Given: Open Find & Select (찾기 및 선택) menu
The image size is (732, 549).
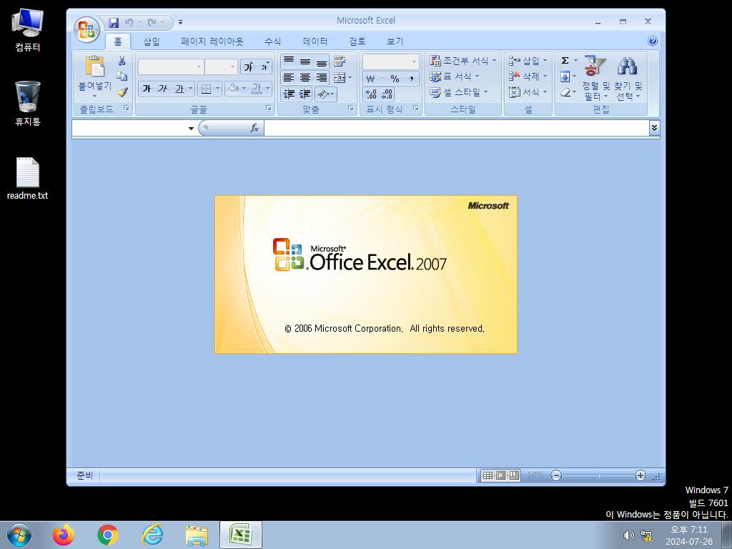Looking at the screenshot, I should click(x=628, y=78).
